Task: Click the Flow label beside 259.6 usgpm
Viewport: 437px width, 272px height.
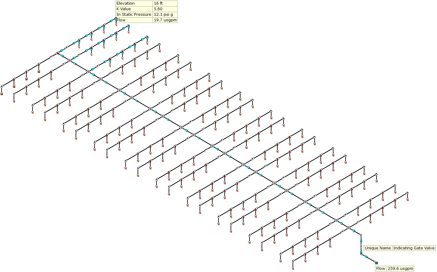Action: pos(380,269)
